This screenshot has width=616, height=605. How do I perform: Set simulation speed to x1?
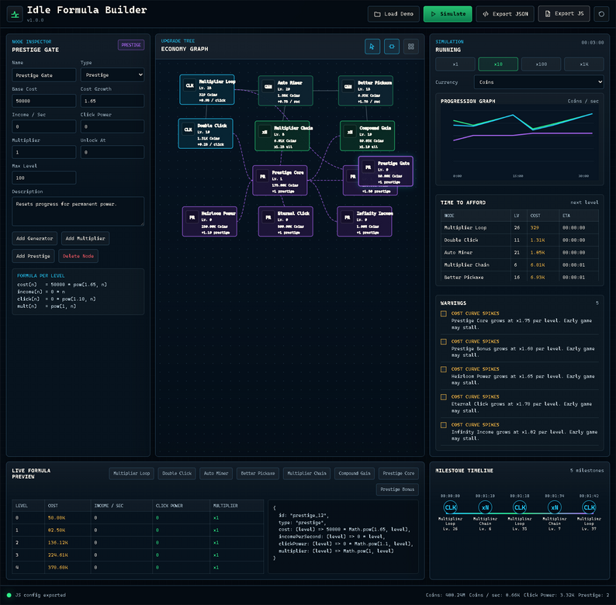point(455,64)
